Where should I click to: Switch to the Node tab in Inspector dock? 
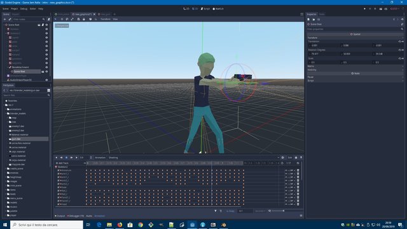[x=322, y=14]
